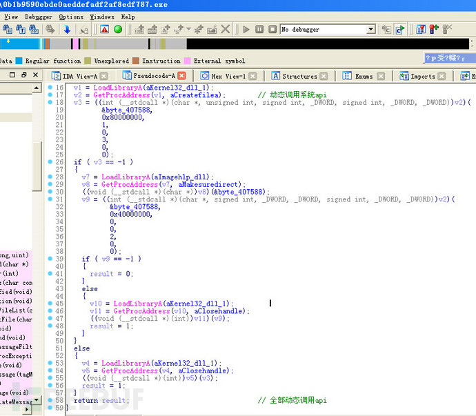
Task: Pause process with the pause icon
Action: [259, 30]
